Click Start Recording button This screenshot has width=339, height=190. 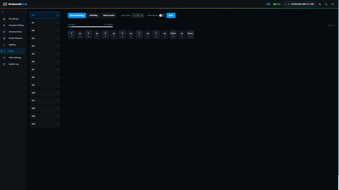(x=77, y=15)
